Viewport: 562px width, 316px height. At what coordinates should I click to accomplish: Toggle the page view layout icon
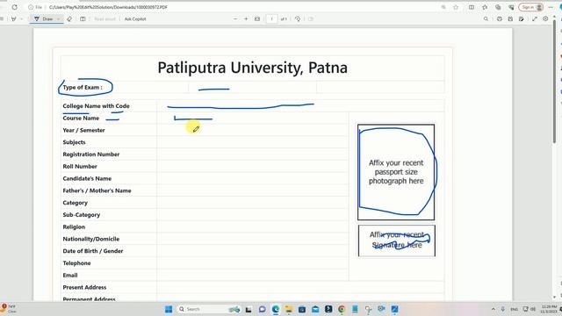[83, 19]
